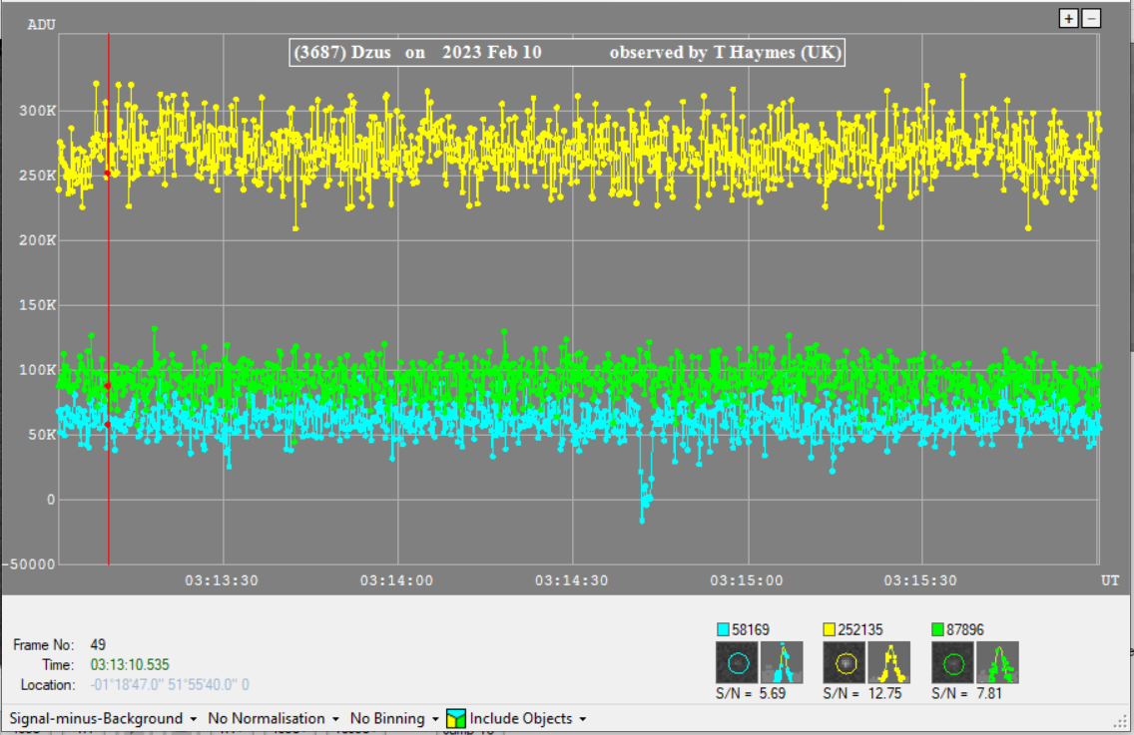Click the cyan star PSF profile image
The width and height of the screenshot is (1134, 735).
[782, 662]
